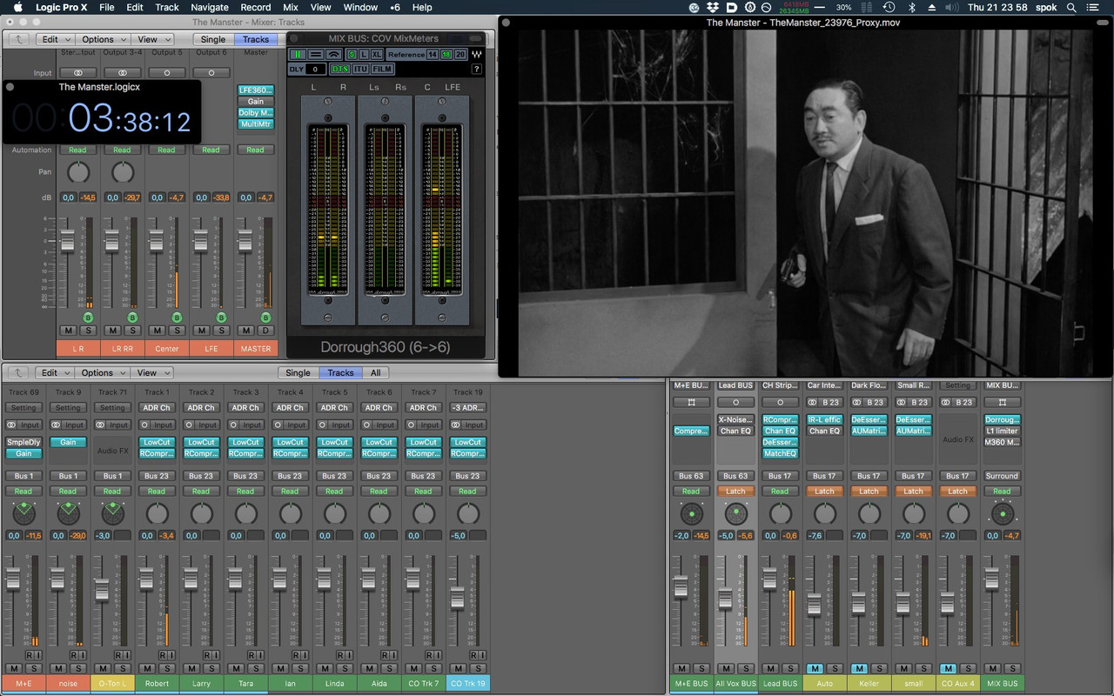Click the surround panner on MIX BUS channel
1114x696 pixels.
[x=1003, y=513]
